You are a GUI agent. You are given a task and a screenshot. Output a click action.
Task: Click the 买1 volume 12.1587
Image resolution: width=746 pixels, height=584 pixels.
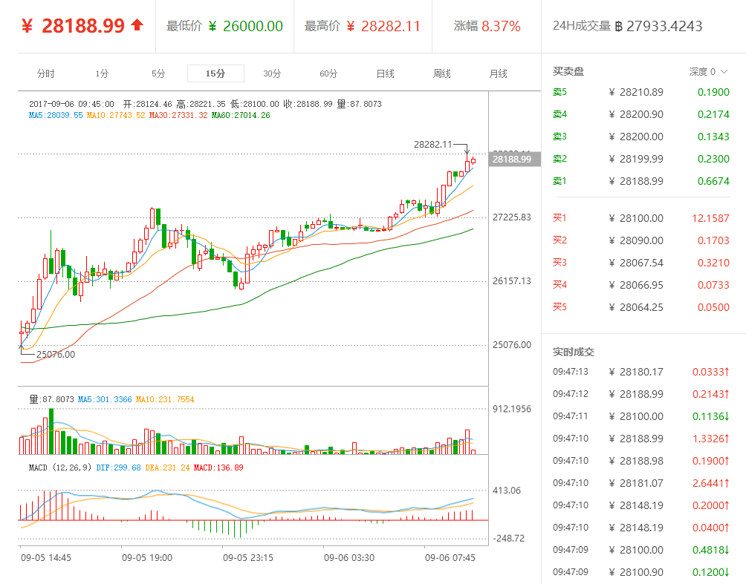coord(710,219)
